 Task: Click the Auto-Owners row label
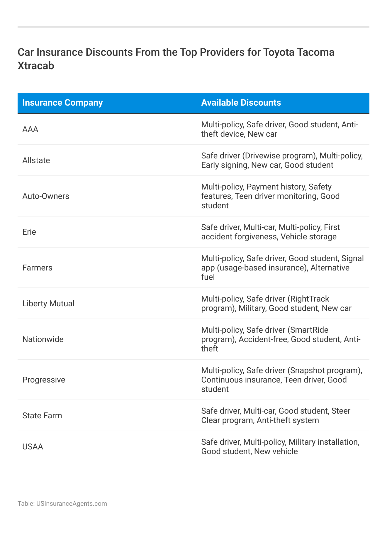click(x=46, y=196)
